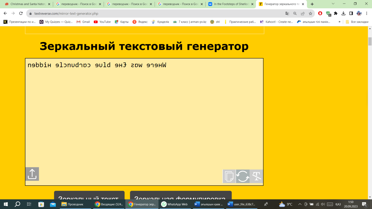Copy mirrored text with the copy icon
Screen dimensions: 372x209
tap(229, 176)
